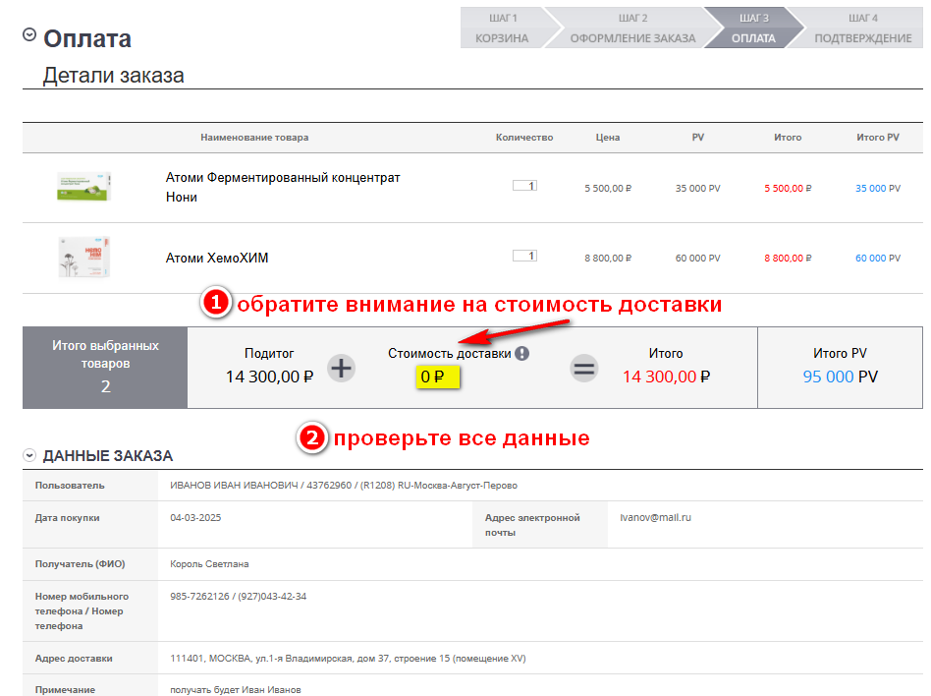
Task: Click the delivery cost info exclamation icon
Action: (x=522, y=354)
